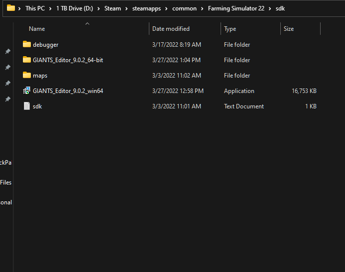Select the maps folder name
This screenshot has height=272, width=345.
click(40, 76)
